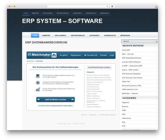Click the search magnifier icon
Screen dimensions: 165x140
(156, 41)
